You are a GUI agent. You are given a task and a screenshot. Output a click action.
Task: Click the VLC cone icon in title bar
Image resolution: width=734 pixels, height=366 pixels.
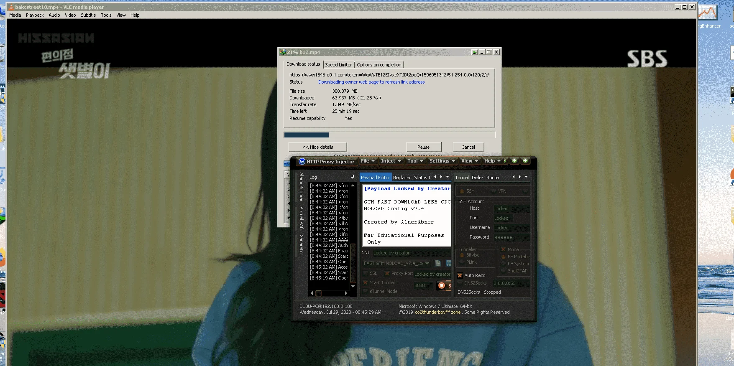pyautogui.click(x=11, y=7)
